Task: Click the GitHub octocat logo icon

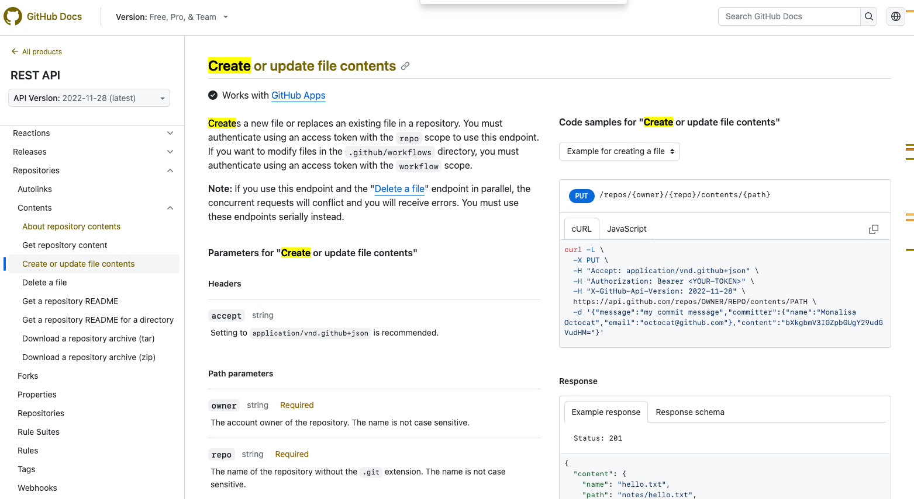Action: click(13, 16)
